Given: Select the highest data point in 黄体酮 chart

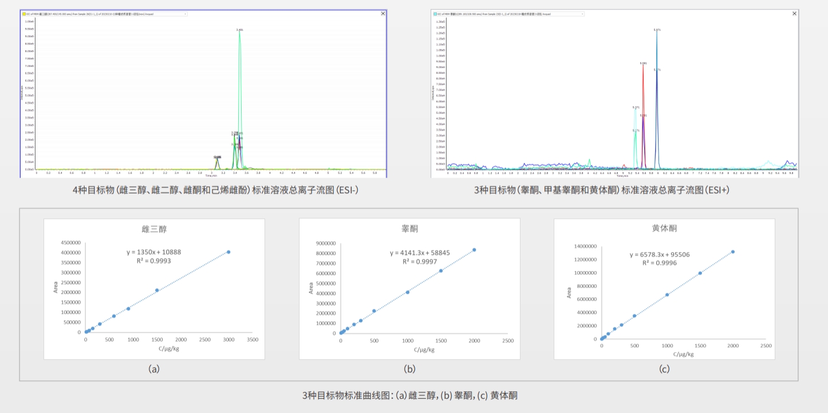Looking at the screenshot, I should (x=733, y=251).
